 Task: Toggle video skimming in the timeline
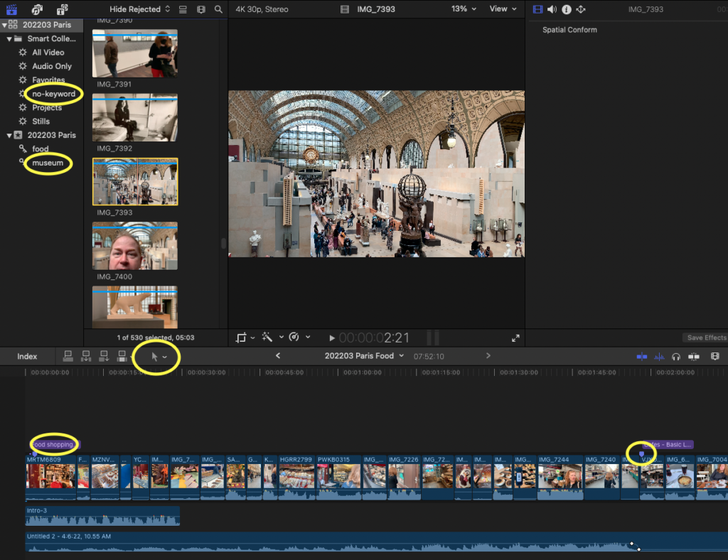[x=642, y=356]
